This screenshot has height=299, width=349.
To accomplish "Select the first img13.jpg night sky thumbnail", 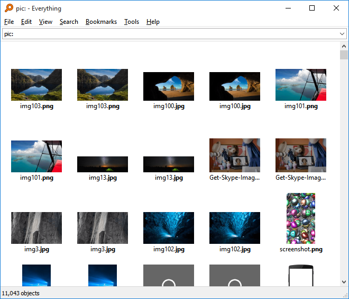I will [103, 164].
